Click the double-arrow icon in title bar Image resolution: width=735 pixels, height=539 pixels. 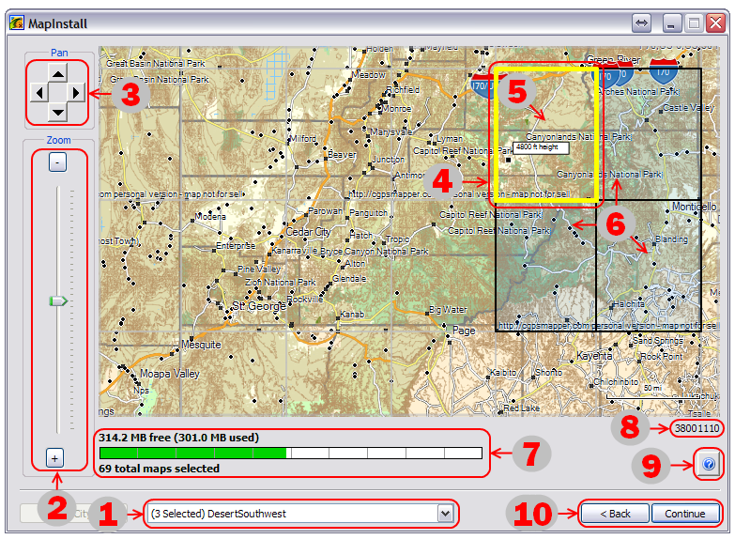click(641, 23)
